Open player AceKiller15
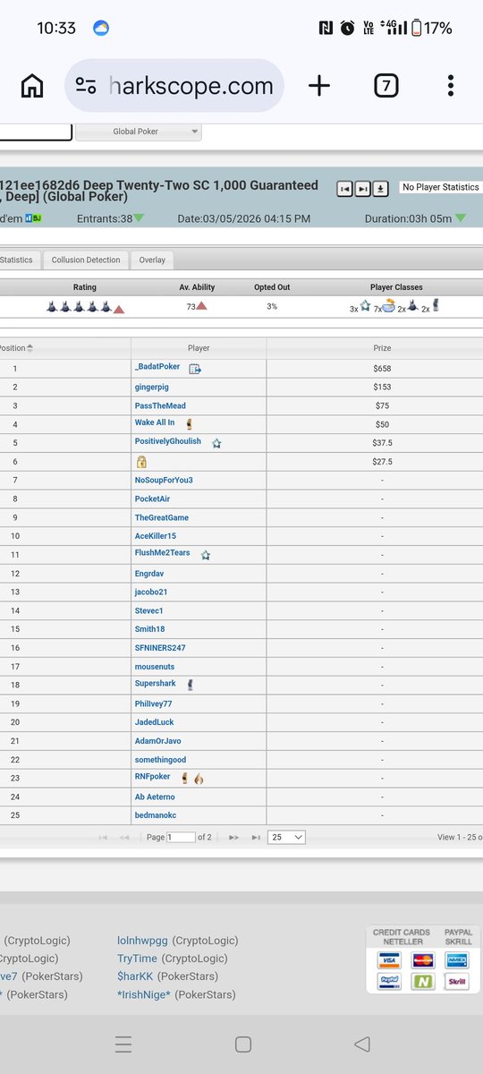Viewport: 483px width, 1074px height. (x=156, y=536)
